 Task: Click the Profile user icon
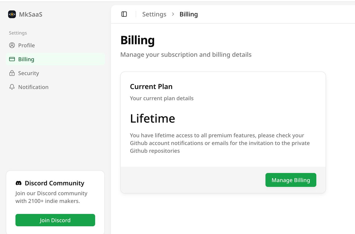12,45
